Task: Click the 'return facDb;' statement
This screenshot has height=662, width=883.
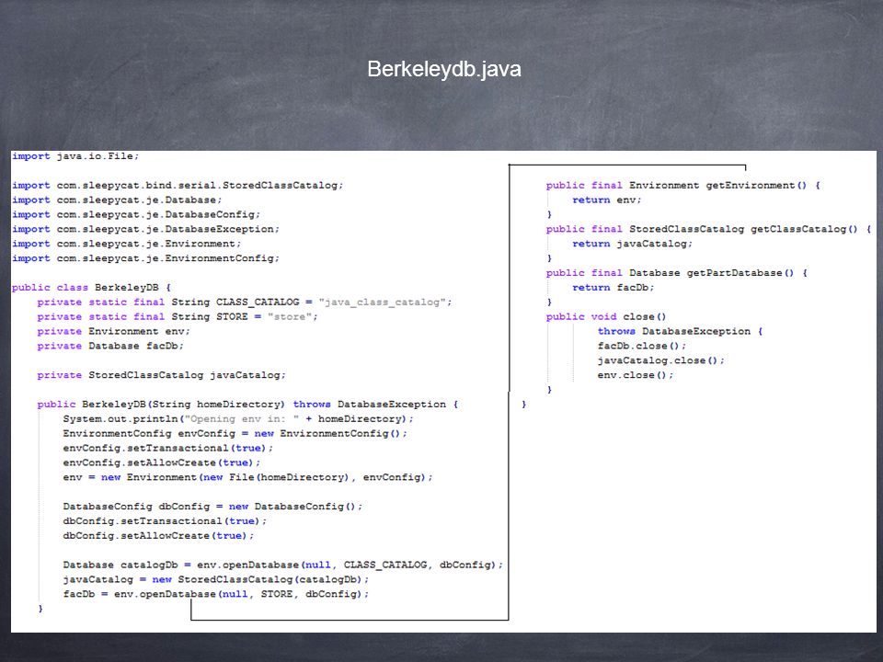Action: coord(614,288)
